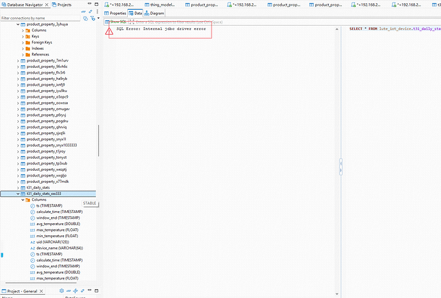This screenshot has width=441, height=298.
Task: Click the References folder icon
Action: 28,54
